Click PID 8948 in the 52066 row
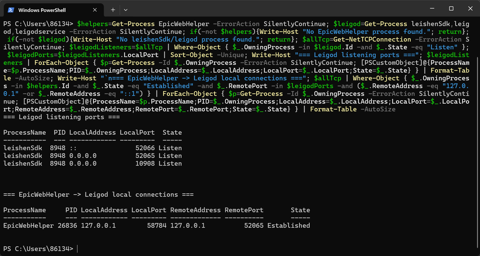The width and height of the screenshot is (480, 256). [x=58, y=148]
